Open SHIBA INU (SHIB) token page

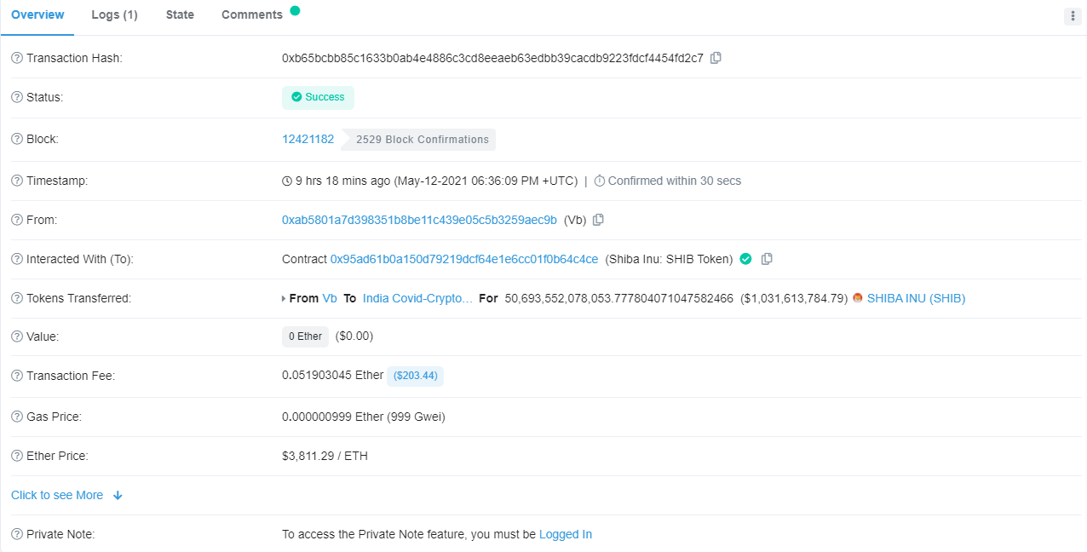coord(916,298)
